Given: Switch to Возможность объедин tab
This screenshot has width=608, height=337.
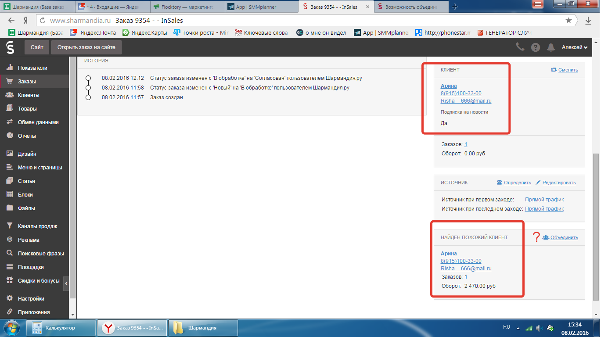Looking at the screenshot, I should [410, 7].
